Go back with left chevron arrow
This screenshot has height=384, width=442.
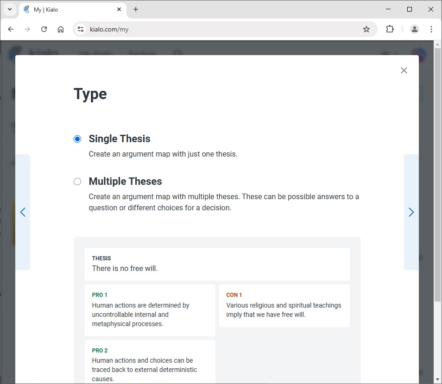tap(23, 212)
